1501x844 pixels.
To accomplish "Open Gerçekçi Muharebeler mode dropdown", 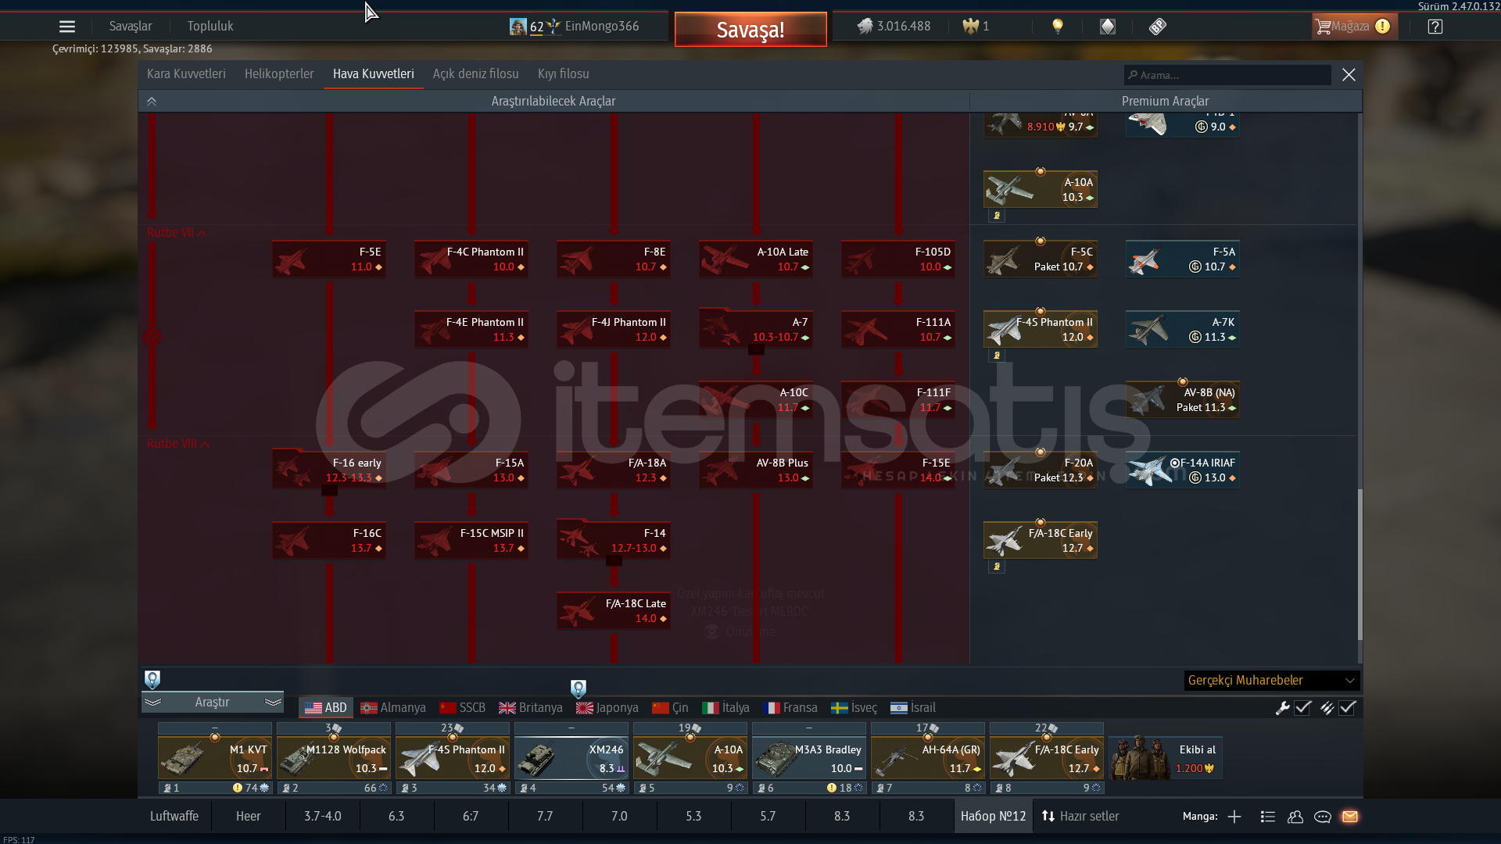I will [1271, 681].
